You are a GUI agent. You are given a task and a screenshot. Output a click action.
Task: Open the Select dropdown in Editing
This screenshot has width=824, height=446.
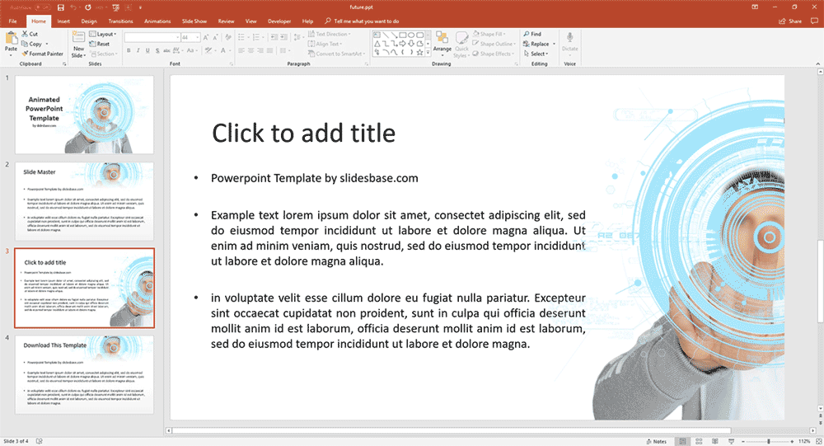[x=539, y=54]
